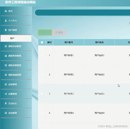Screen dimensions: 130x129
Task: Click index number 2 in second row
Action: [49, 74]
